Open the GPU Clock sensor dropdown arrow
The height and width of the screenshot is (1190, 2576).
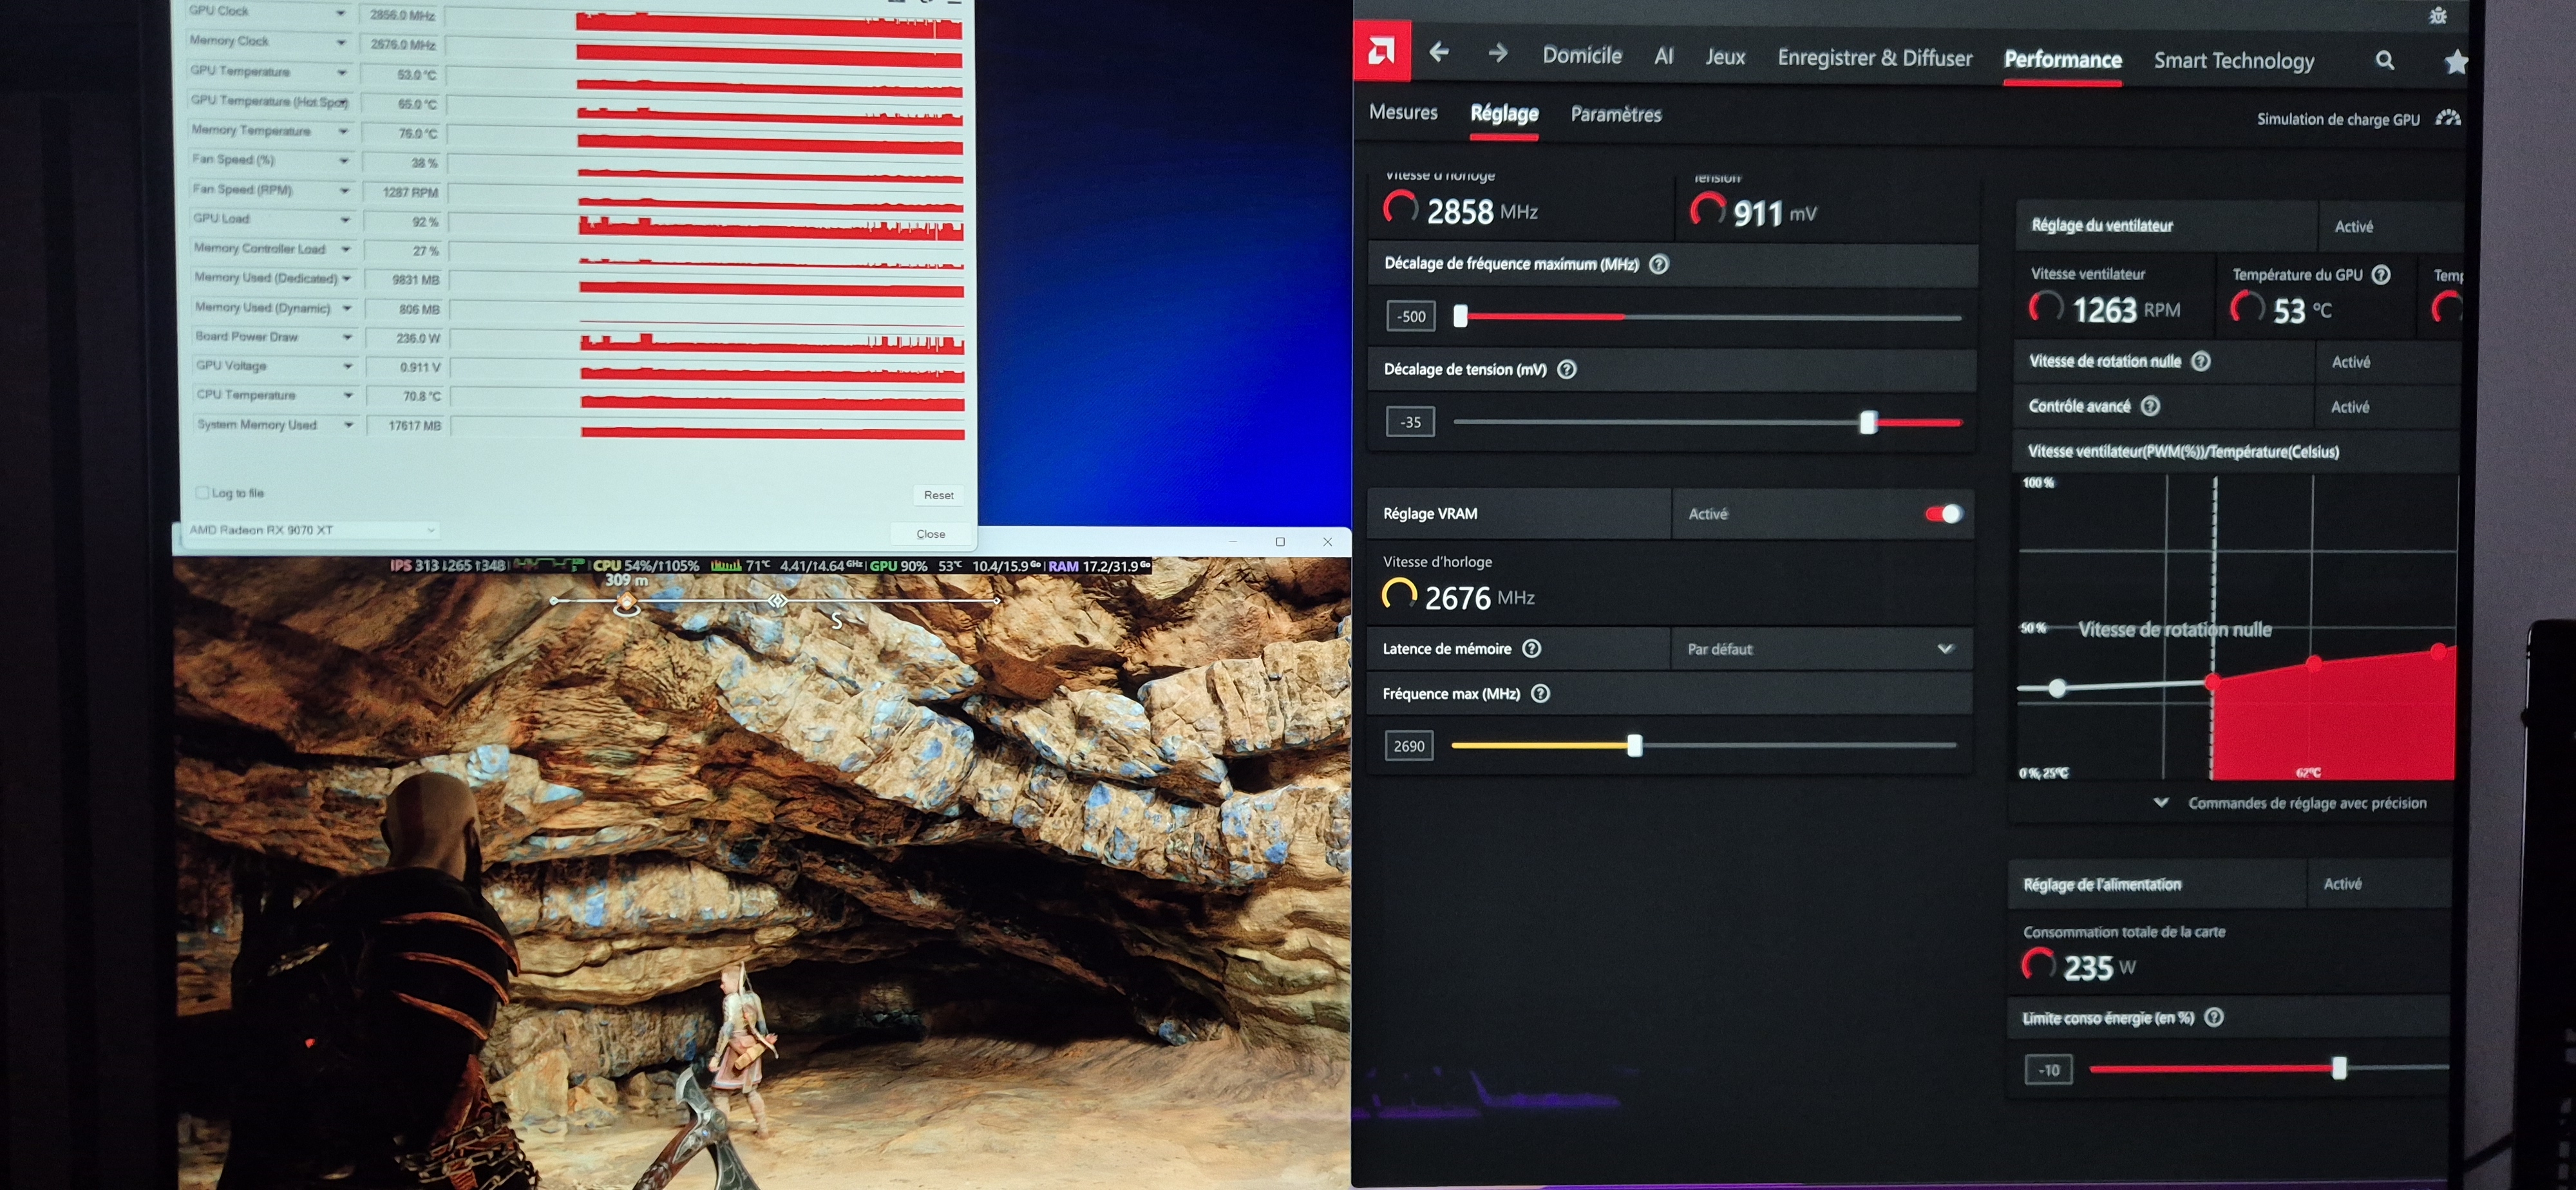(341, 13)
